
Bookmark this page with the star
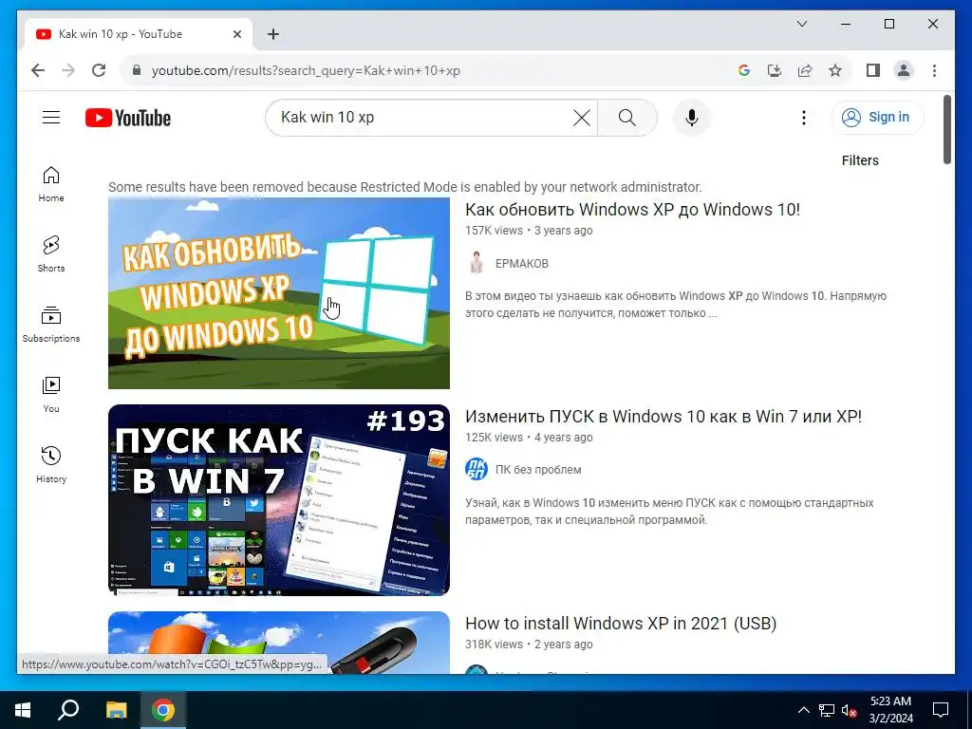(835, 70)
